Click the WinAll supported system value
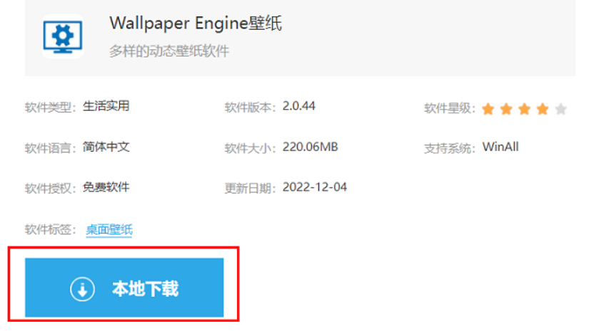 pyautogui.click(x=500, y=147)
